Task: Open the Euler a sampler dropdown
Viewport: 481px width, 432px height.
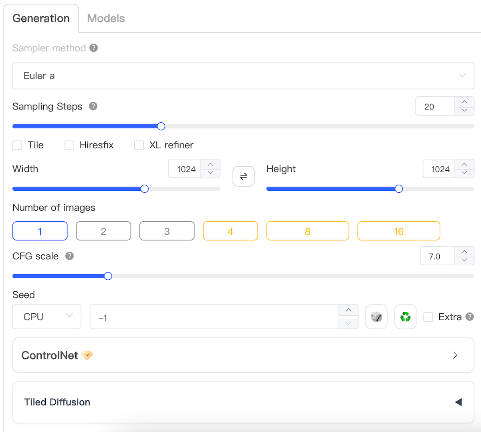Action: click(x=243, y=75)
